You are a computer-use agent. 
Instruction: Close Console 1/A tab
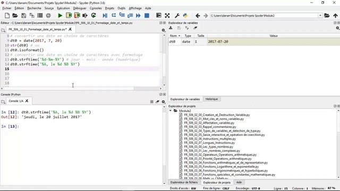click(27, 101)
